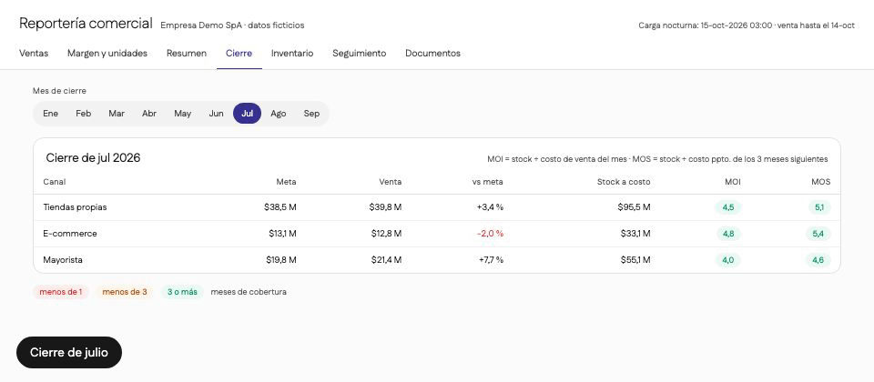
Task: Click E-commerce venta $12,8 M
Action: click(386, 234)
